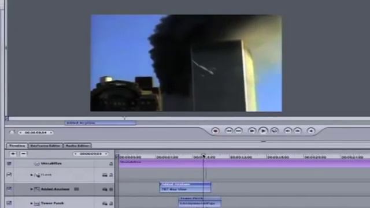Select the Added Airplane clip in timeline
This screenshot has width=370, height=208.
(185, 184)
